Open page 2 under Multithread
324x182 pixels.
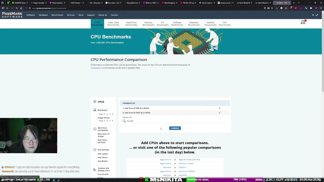(x=107, y=114)
